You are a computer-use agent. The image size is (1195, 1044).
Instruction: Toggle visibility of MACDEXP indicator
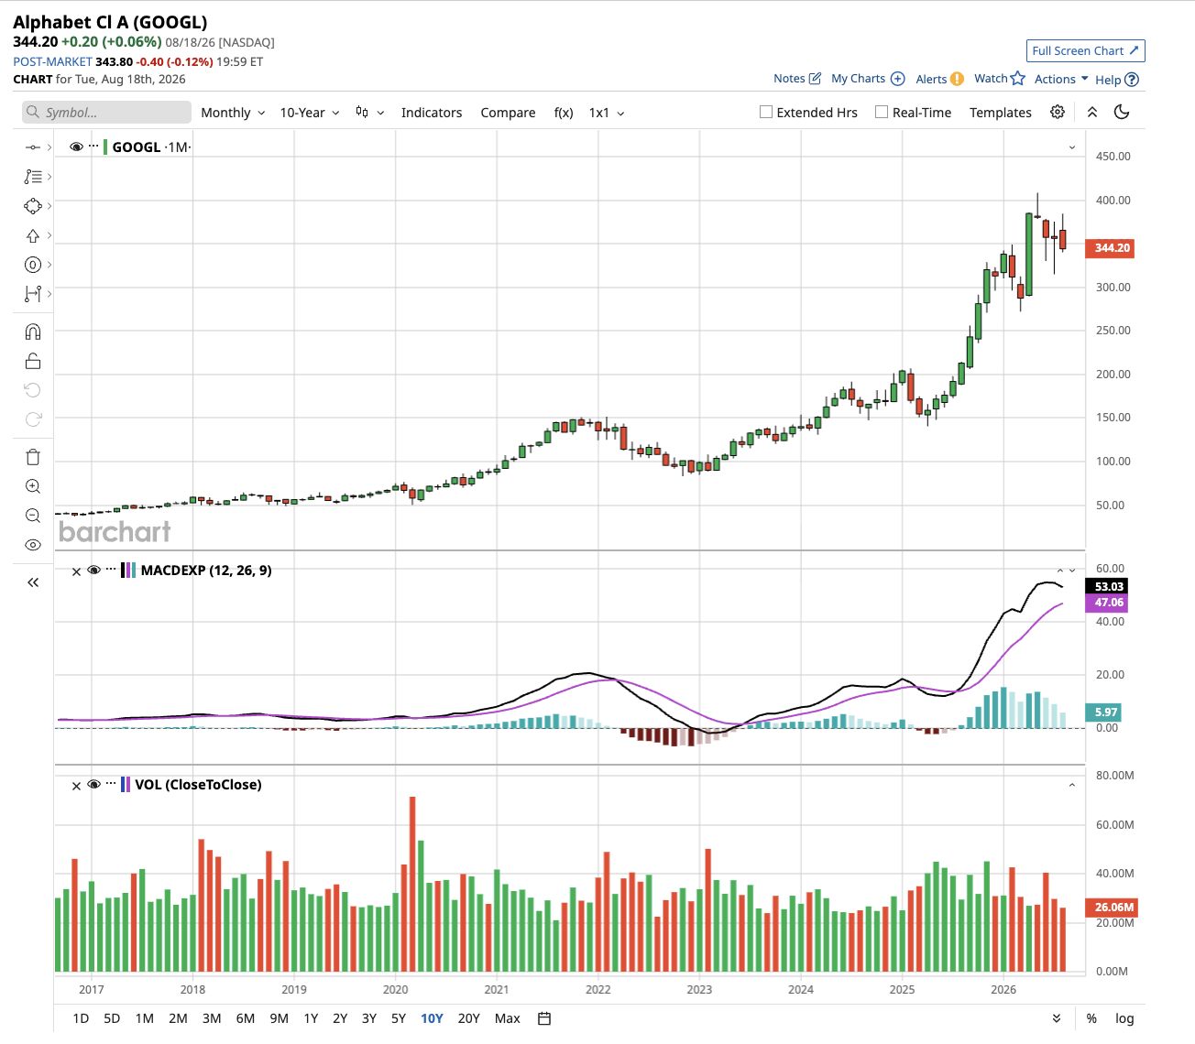coord(93,571)
